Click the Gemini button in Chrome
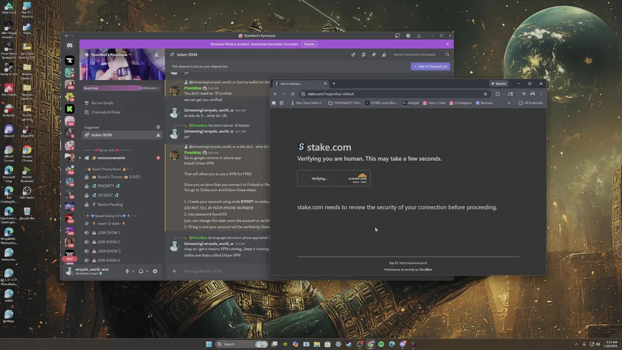Screen dimensions: 622x350 click(x=499, y=84)
